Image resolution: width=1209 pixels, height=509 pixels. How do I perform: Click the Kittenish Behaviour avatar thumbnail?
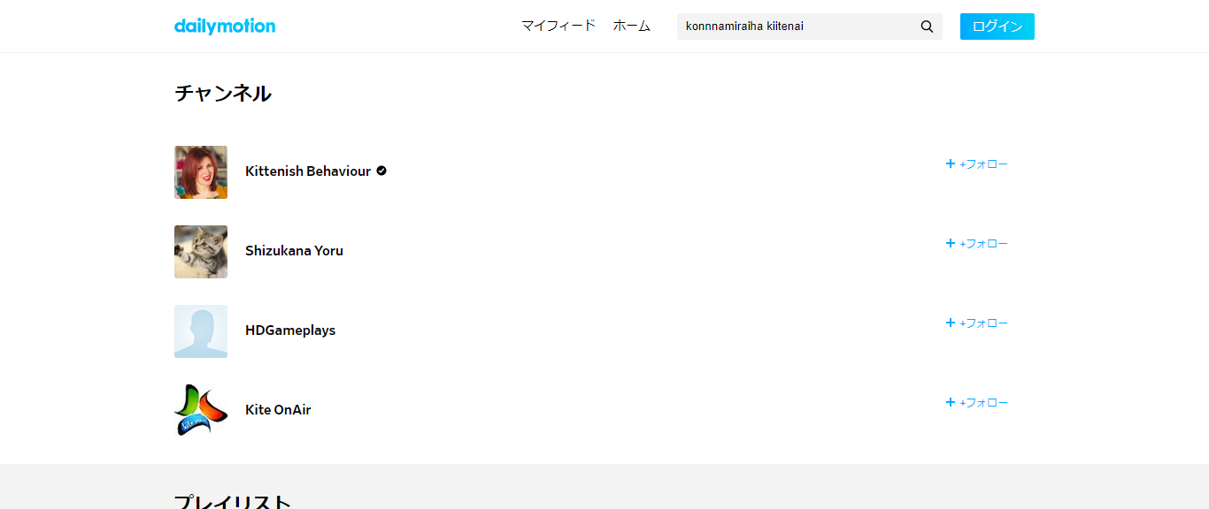tap(201, 172)
